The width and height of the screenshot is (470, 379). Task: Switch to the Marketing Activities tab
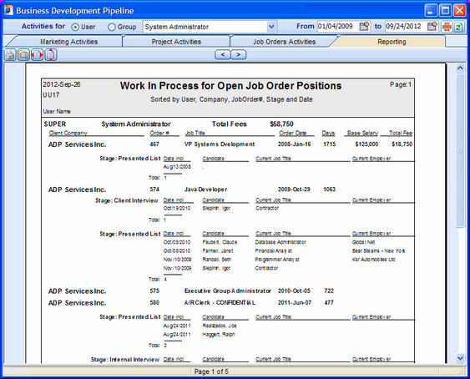click(x=69, y=42)
